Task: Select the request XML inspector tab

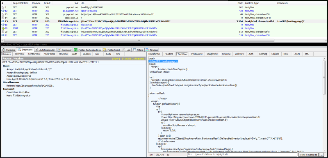Action: [x=118, y=54]
